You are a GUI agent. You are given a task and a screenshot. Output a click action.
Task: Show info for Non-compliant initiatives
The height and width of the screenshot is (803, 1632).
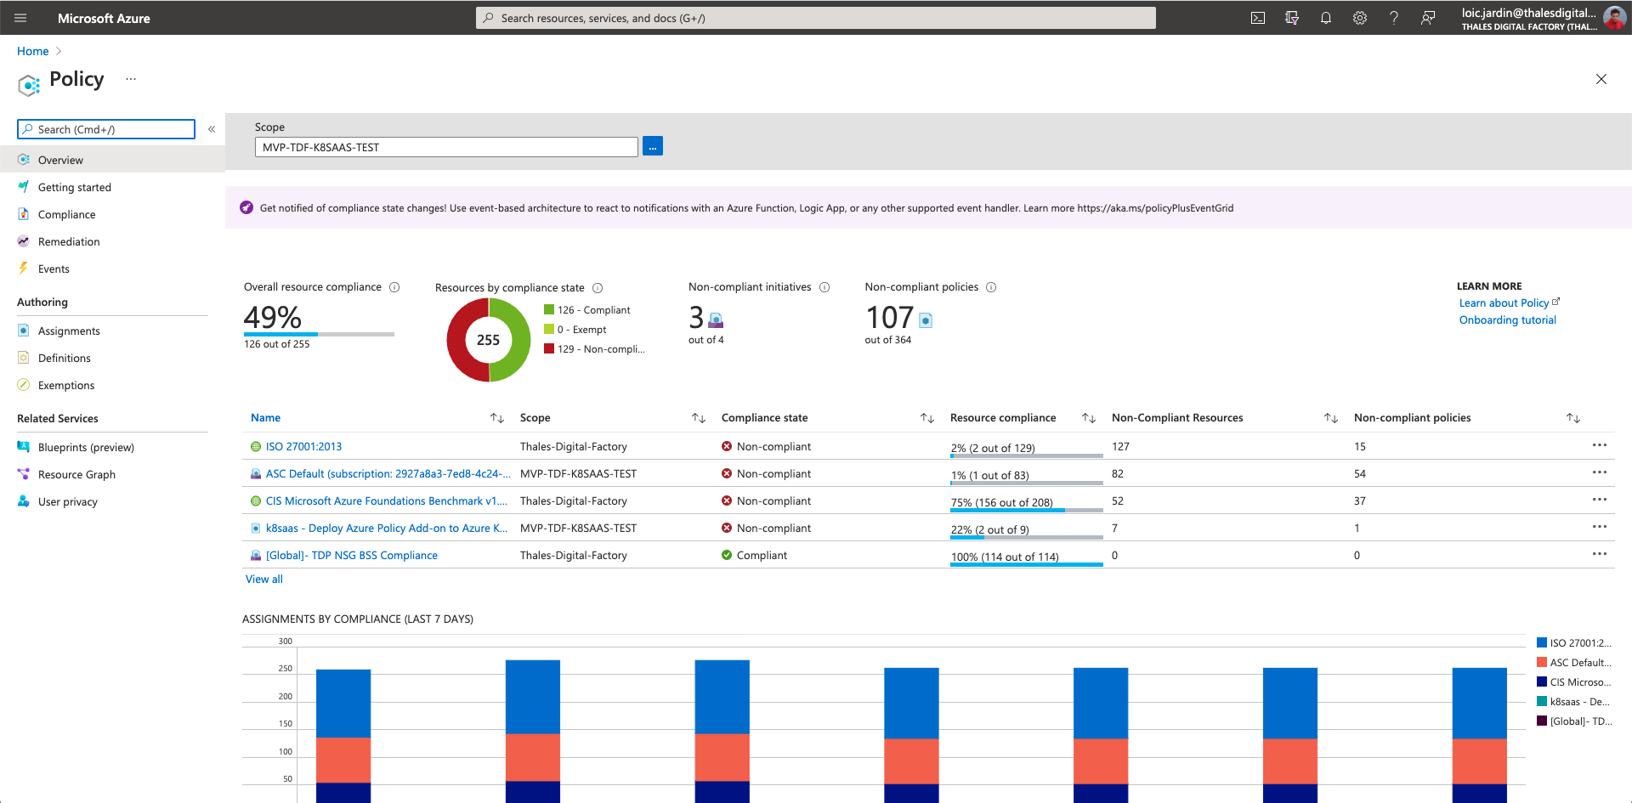pos(824,287)
